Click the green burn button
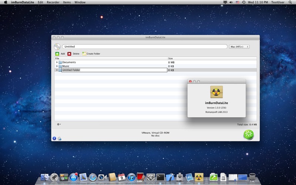 click(249, 135)
